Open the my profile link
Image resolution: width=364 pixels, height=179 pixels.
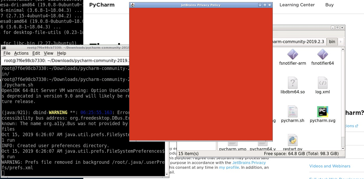[229, 167]
